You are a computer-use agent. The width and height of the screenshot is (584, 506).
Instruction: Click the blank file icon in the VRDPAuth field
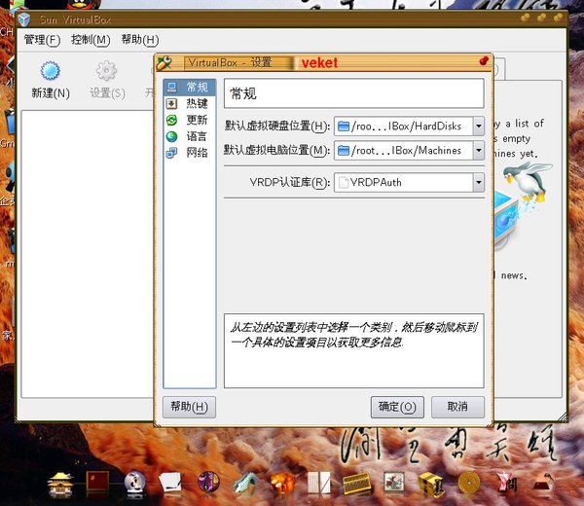click(x=344, y=182)
